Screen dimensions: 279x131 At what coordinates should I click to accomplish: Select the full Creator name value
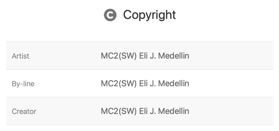(x=145, y=111)
